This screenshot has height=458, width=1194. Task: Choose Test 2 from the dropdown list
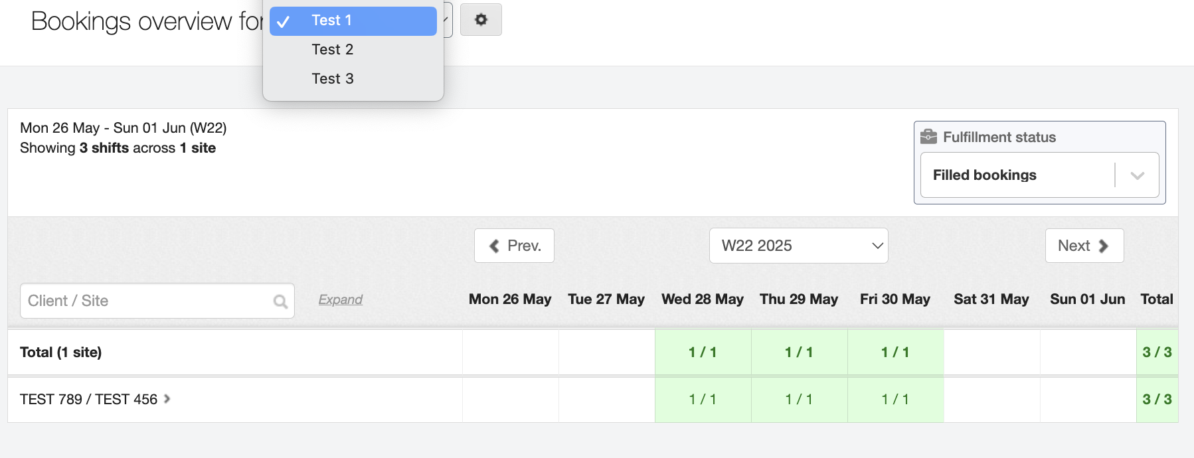[x=333, y=50]
